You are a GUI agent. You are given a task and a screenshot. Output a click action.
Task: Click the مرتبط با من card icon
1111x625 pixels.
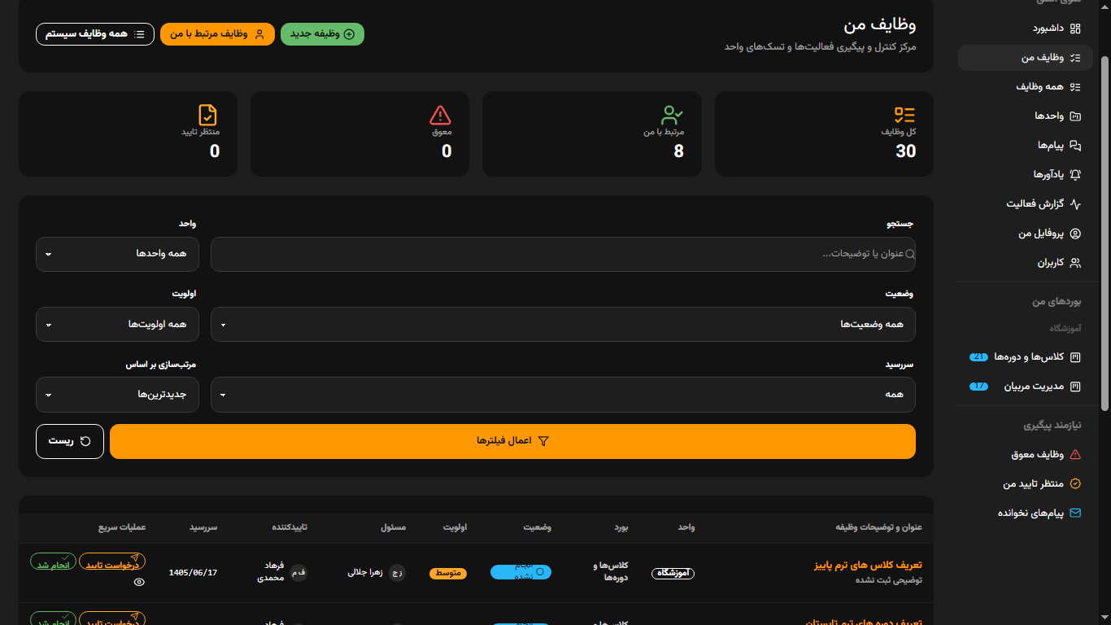(673, 115)
